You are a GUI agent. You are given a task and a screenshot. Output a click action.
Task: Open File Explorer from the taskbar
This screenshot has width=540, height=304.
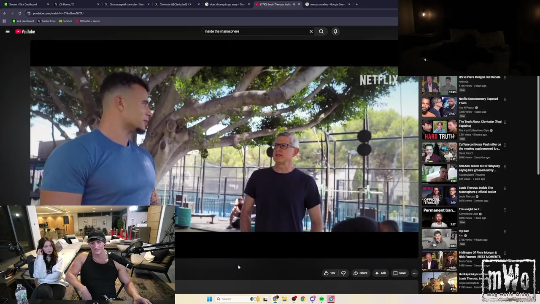click(x=284, y=299)
